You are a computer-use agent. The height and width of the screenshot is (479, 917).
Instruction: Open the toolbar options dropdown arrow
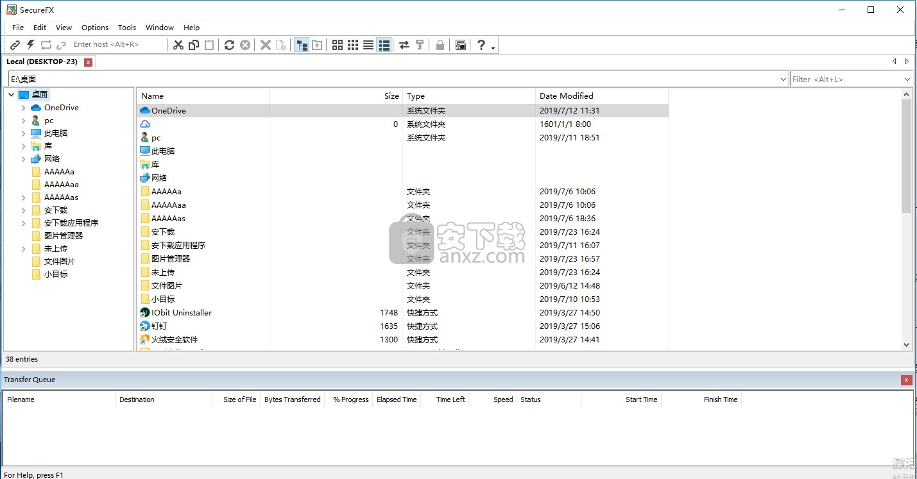coord(493,47)
